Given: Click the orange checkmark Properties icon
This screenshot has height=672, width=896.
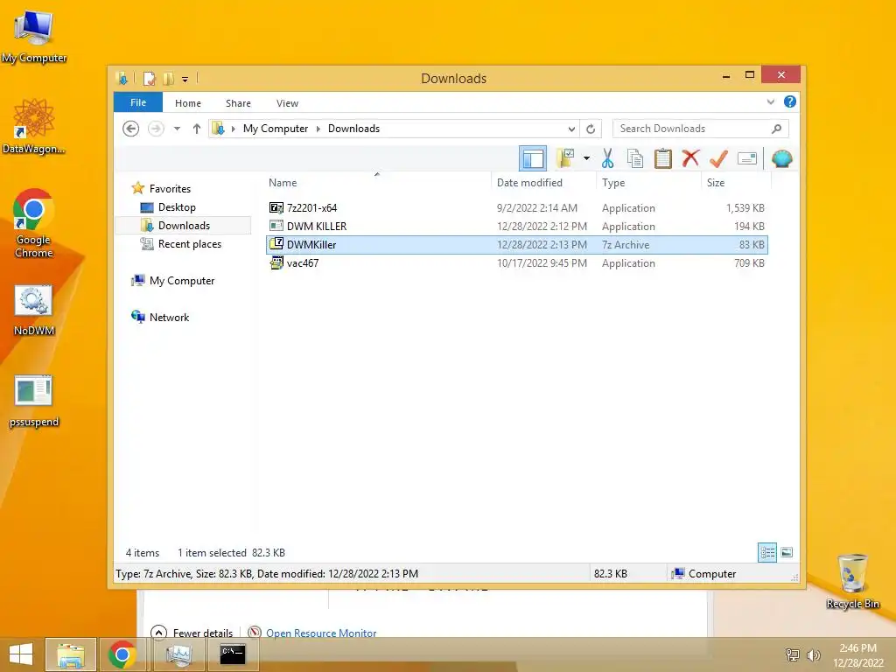Looking at the screenshot, I should pyautogui.click(x=718, y=158).
